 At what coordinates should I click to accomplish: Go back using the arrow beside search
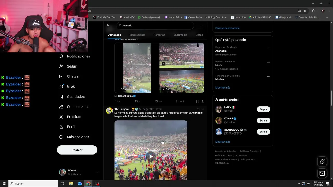pos(108,25)
